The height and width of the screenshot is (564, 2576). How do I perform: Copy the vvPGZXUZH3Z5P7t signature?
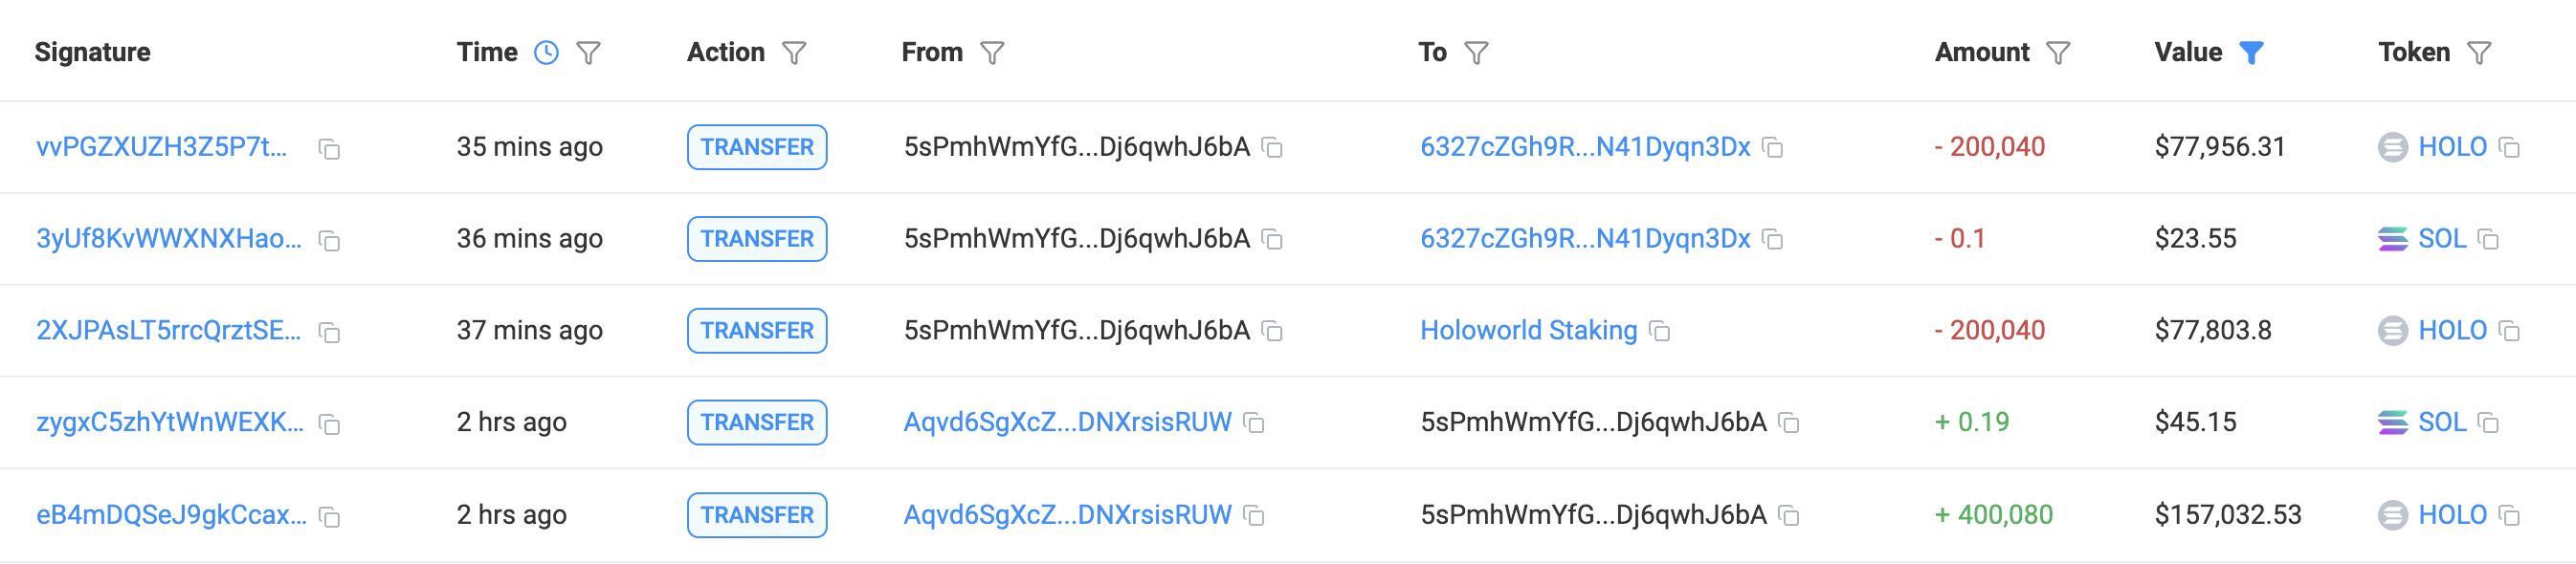click(329, 149)
